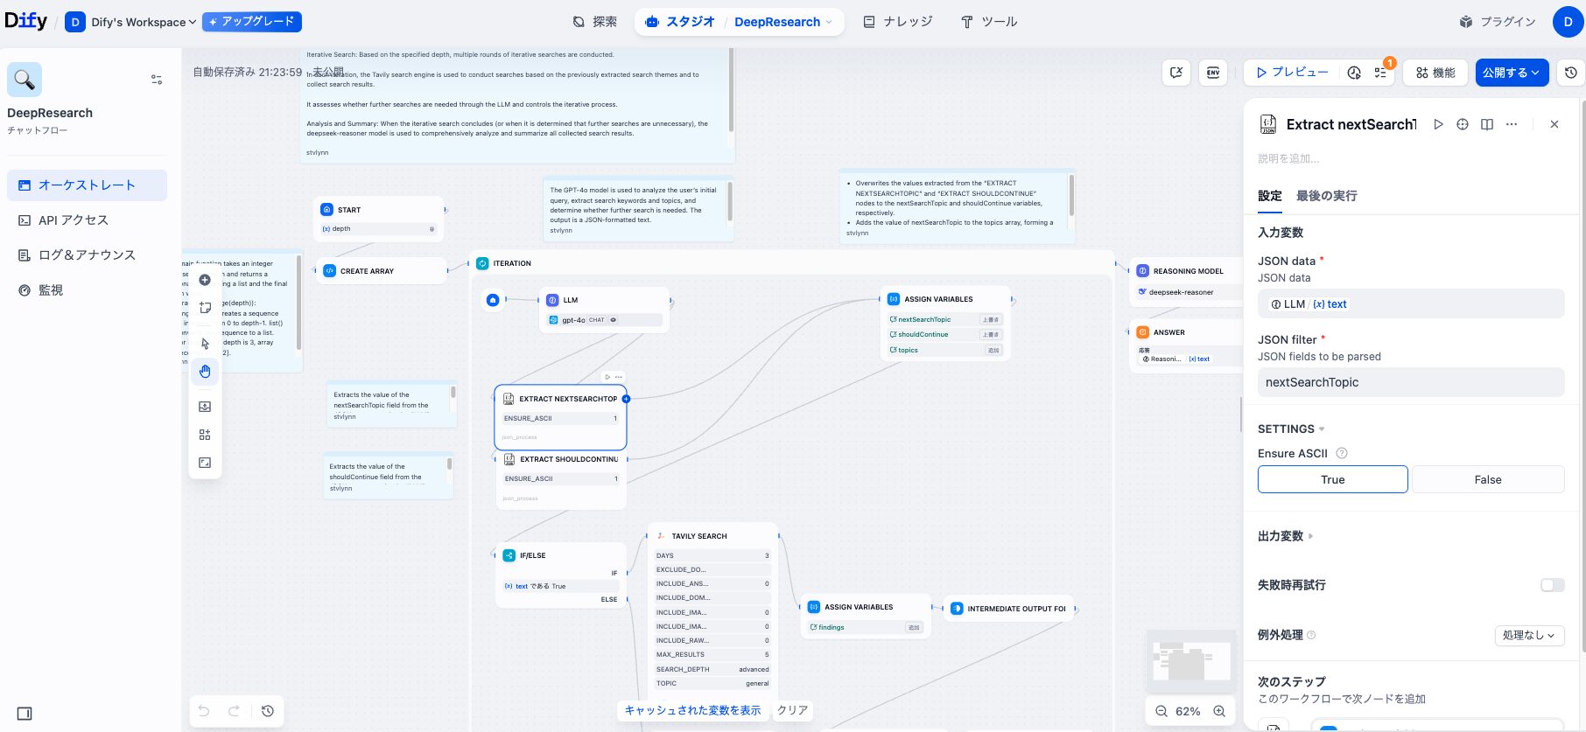Open the 公開する publish dropdown
This screenshot has width=1586, height=732.
tap(1512, 73)
